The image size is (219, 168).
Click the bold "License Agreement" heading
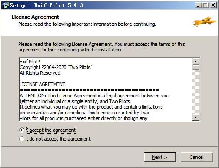(35, 17)
